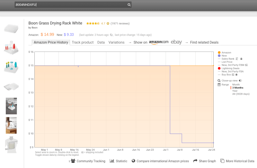Click the Community Tracking people icon
Screen dimensions: 257x168
coord(73,161)
